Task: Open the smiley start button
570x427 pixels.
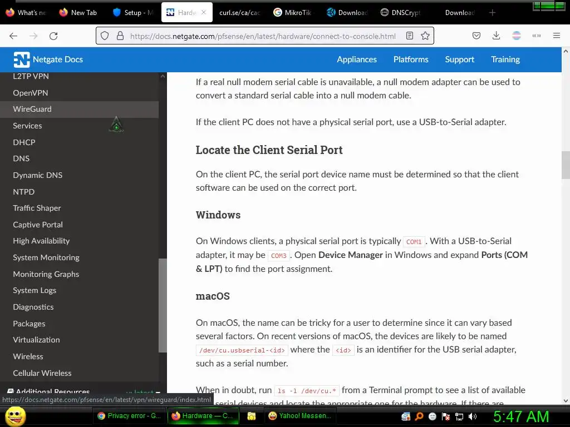Action: 15,416
